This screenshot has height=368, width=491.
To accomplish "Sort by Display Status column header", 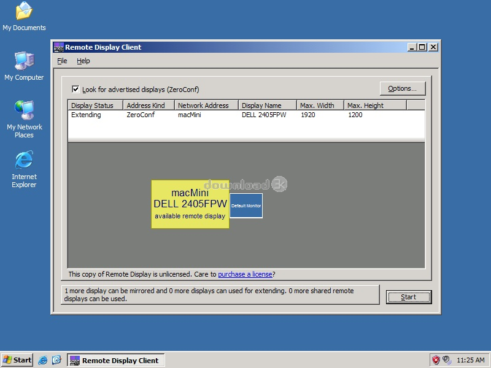I will pyautogui.click(x=96, y=105).
